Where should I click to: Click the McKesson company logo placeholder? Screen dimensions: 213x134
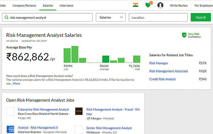click(x=79, y=130)
